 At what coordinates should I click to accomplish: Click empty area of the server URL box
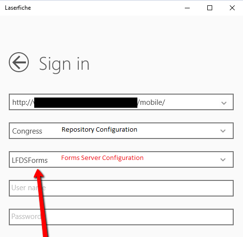point(192,102)
